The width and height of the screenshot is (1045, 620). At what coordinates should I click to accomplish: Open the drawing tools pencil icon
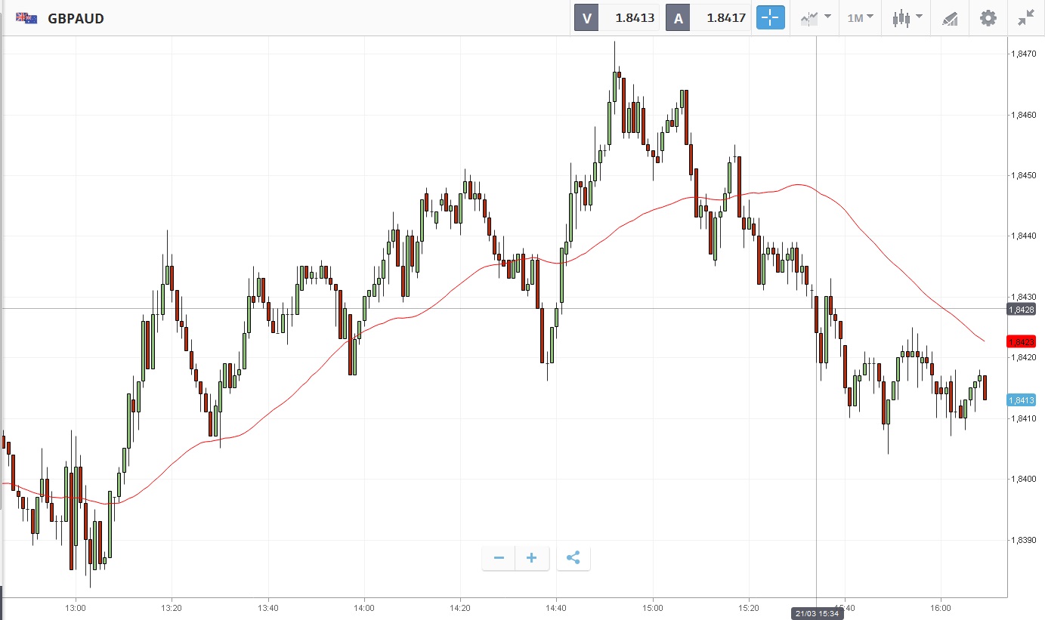[950, 18]
